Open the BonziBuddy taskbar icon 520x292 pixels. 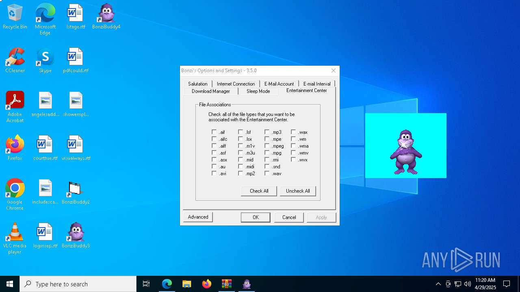(x=247, y=284)
